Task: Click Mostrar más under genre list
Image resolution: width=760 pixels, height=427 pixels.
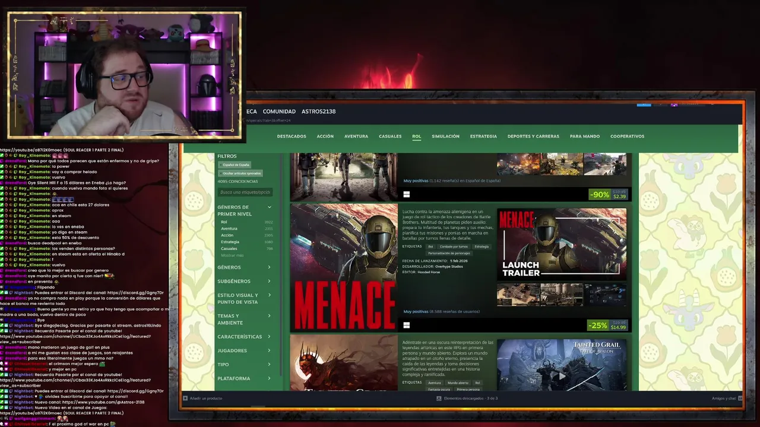Action: click(x=232, y=255)
